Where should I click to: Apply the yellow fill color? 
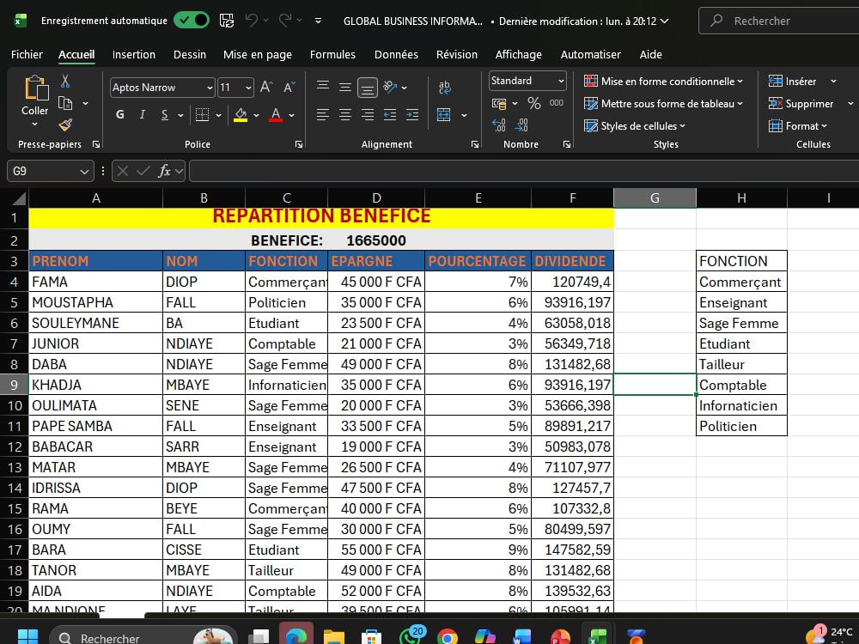(x=240, y=114)
